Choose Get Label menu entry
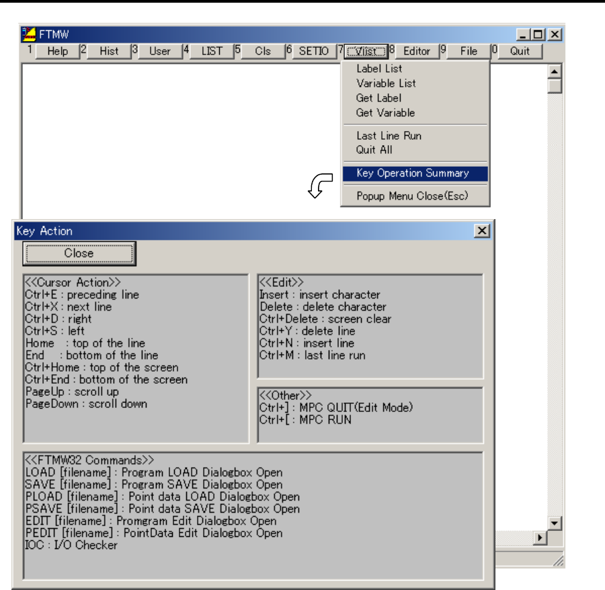The width and height of the screenshot is (605, 590). 415,98
